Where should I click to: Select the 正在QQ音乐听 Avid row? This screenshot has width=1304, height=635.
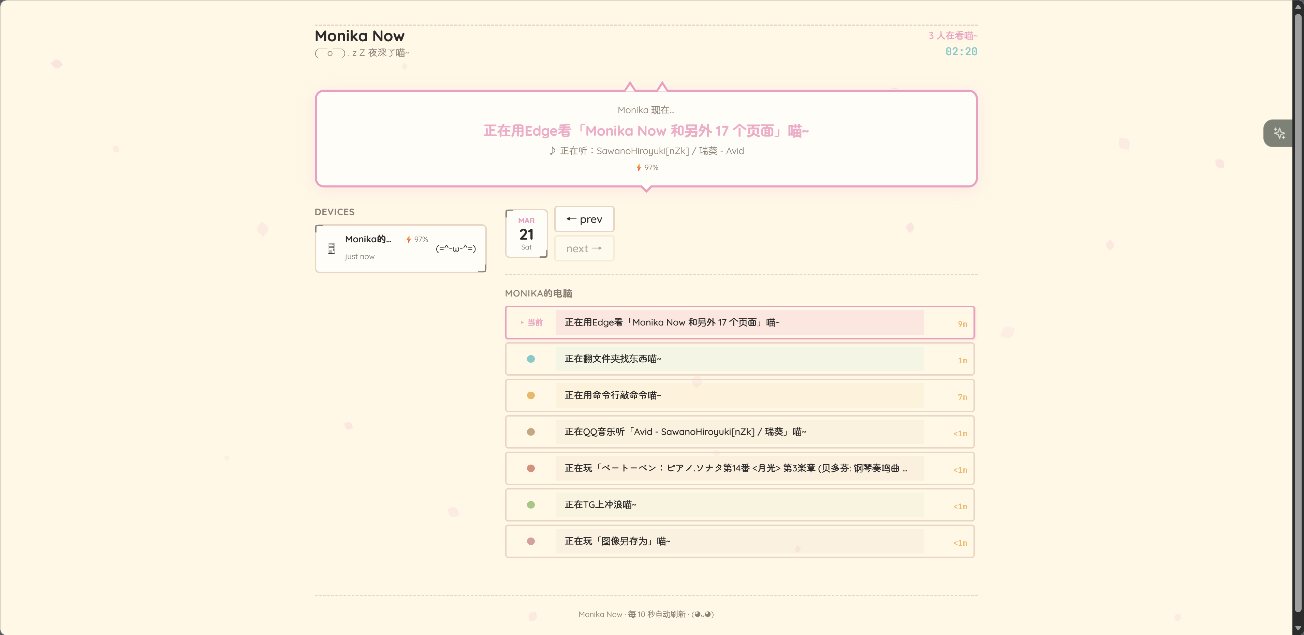[739, 432]
